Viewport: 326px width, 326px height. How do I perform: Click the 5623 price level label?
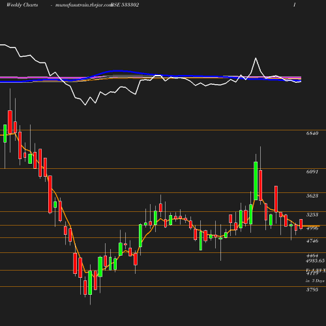pyautogui.click(x=312, y=196)
